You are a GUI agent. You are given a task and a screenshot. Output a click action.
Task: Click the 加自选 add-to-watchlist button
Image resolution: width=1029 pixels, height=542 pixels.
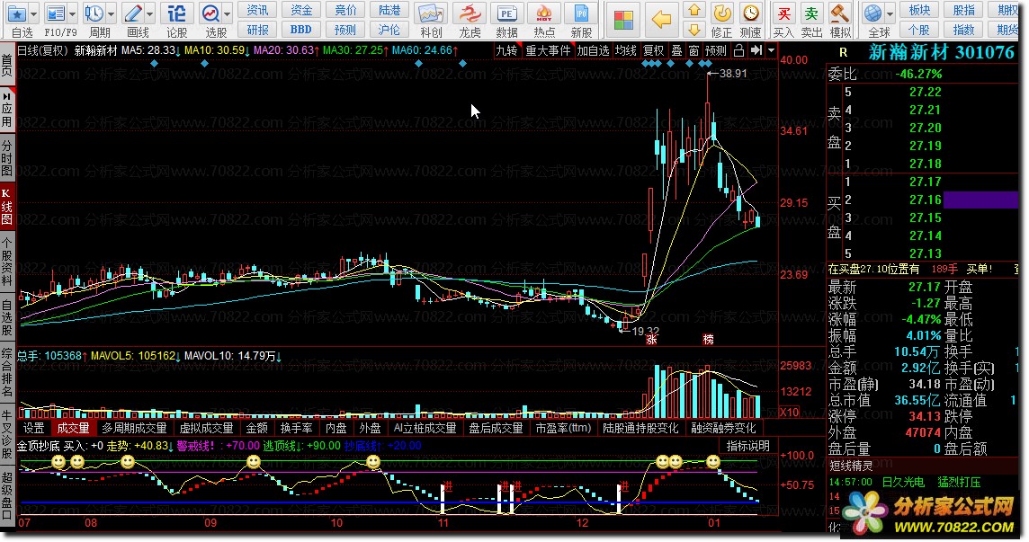click(594, 50)
